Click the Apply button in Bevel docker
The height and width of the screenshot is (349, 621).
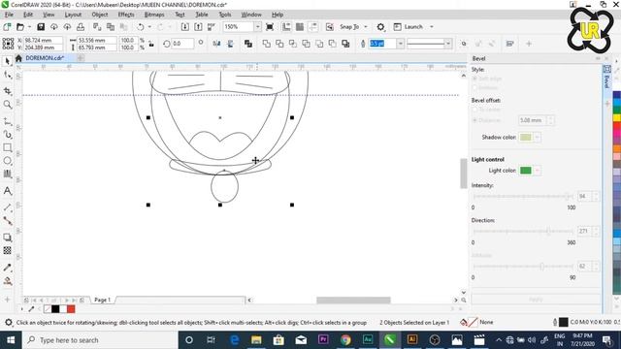click(x=536, y=300)
